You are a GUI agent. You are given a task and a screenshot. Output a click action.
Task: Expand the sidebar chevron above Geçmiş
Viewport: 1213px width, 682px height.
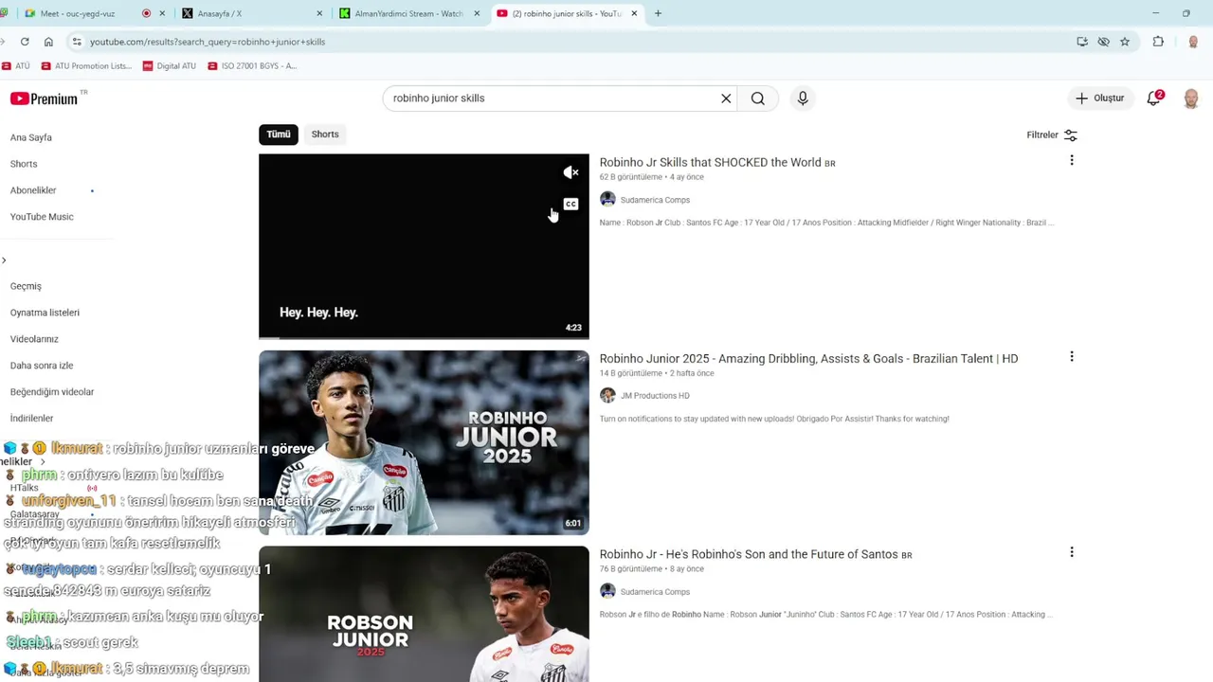pyautogui.click(x=4, y=260)
